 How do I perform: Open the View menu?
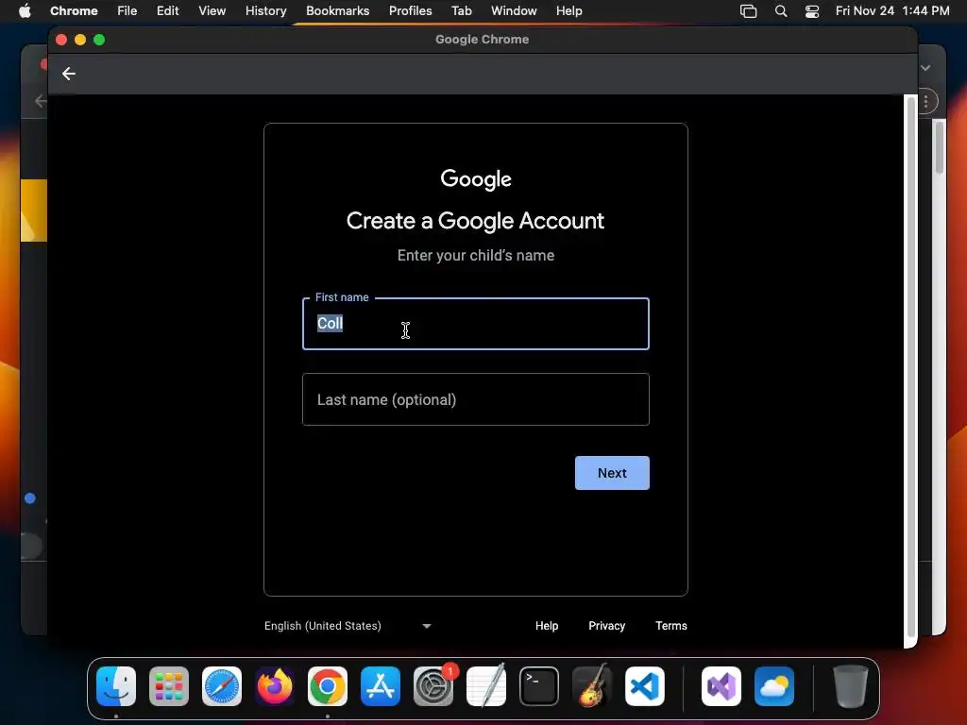[212, 10]
